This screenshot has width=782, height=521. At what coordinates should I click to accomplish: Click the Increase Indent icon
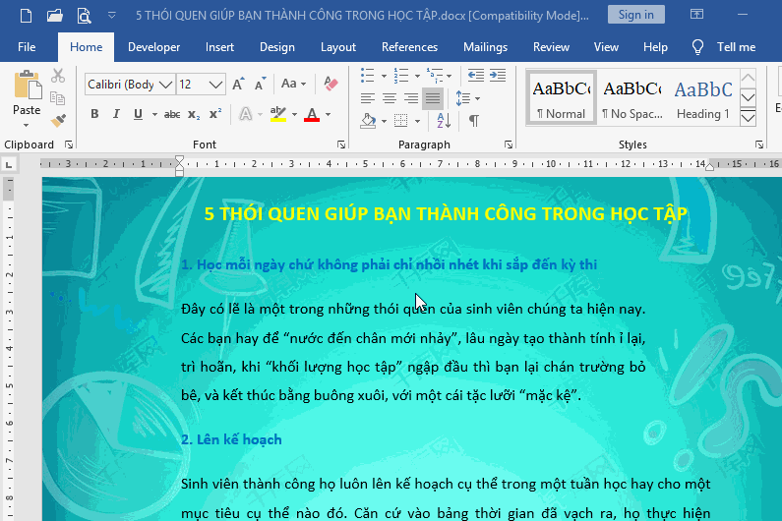point(498,76)
